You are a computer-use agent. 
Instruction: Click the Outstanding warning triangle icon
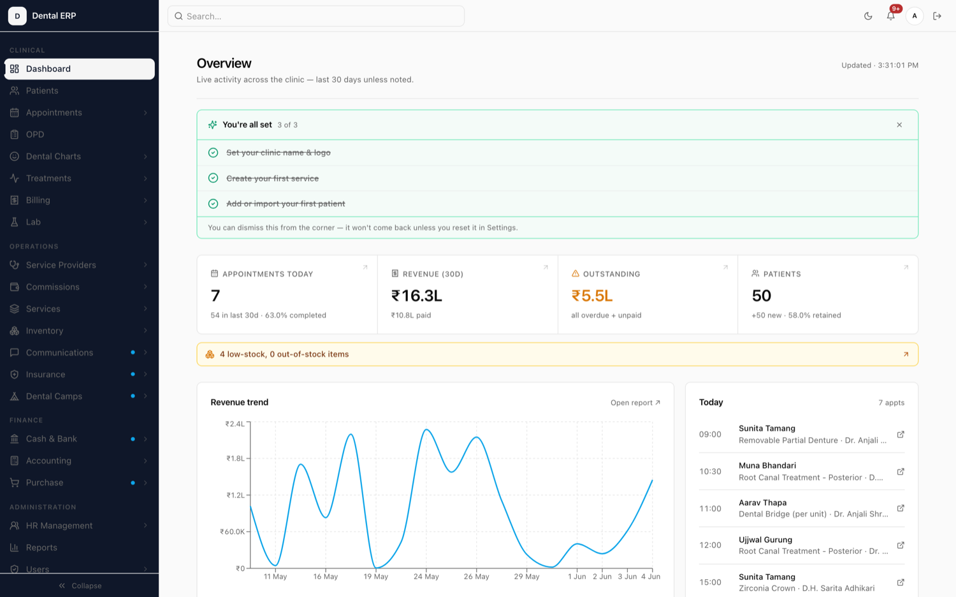tap(576, 273)
